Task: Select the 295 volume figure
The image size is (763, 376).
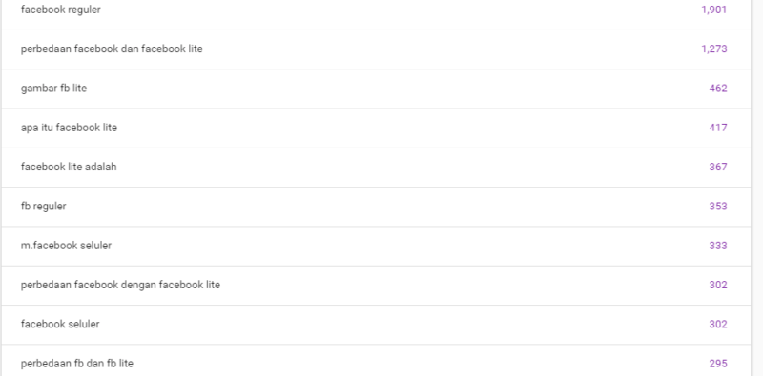Action: [718, 364]
